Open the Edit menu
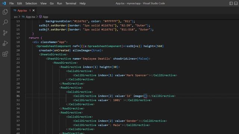 [19, 3]
